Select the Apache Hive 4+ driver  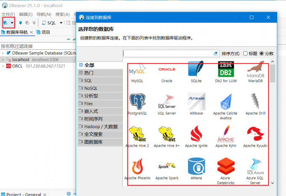click(x=167, y=137)
